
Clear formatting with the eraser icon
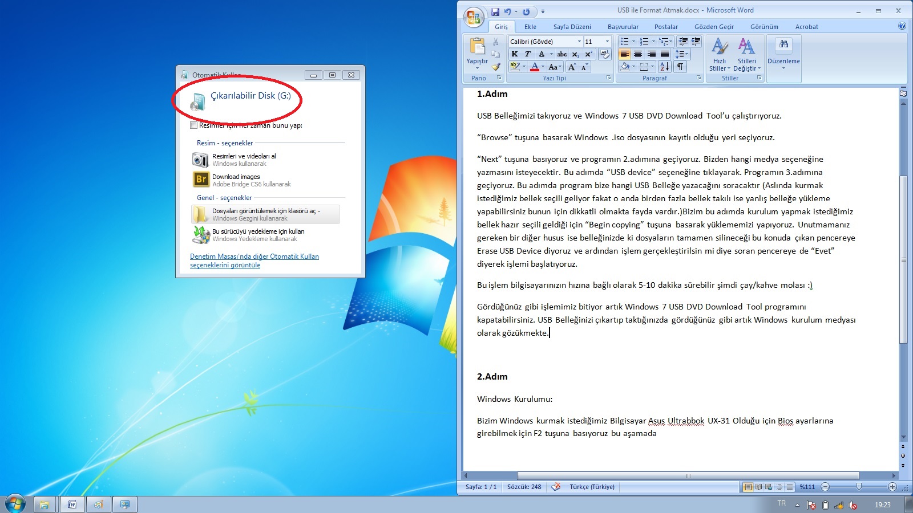tap(604, 54)
